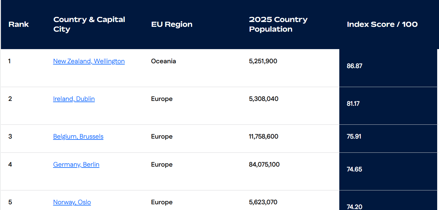Select population value 5,251,900
The image size is (439, 210).
(x=263, y=61)
